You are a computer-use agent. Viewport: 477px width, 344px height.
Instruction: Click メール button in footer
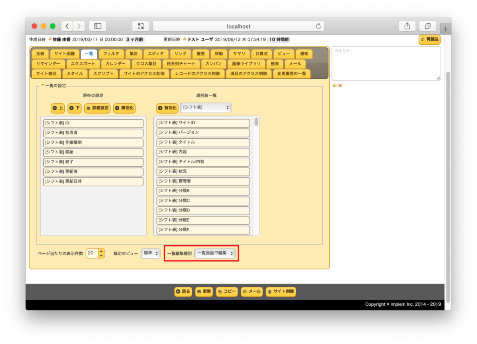tap(252, 291)
